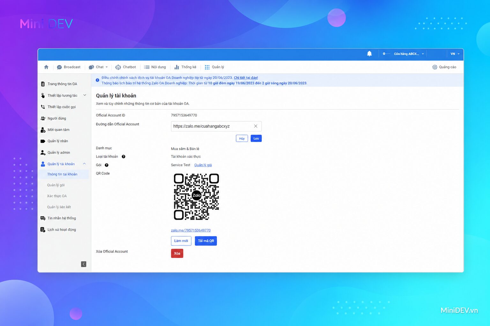Select Xác thực OA sidebar sub-item
This screenshot has width=490, height=326.
point(57,196)
